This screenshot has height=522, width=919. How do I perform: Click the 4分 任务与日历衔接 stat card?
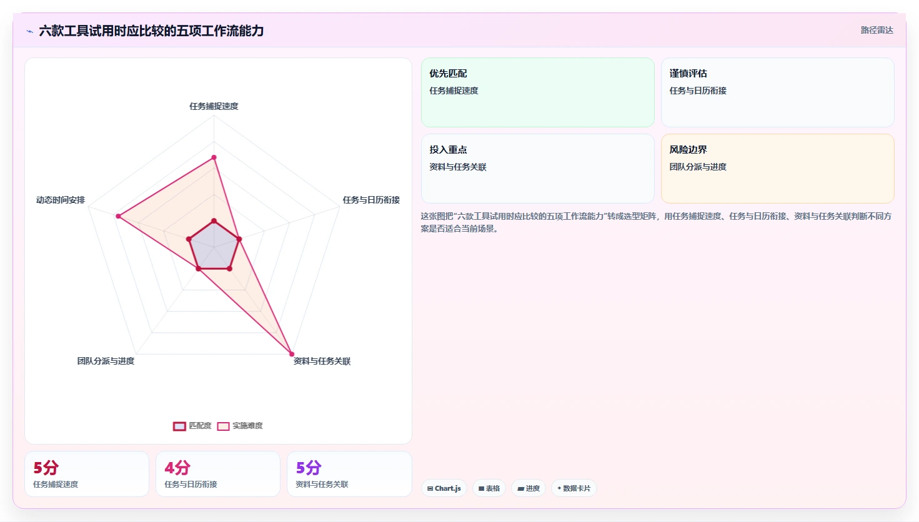[218, 474]
